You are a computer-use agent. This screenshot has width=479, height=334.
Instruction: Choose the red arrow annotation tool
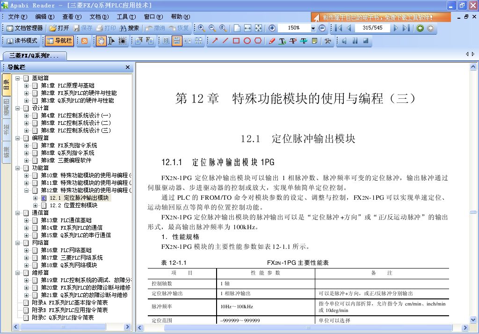pyautogui.click(x=215, y=41)
